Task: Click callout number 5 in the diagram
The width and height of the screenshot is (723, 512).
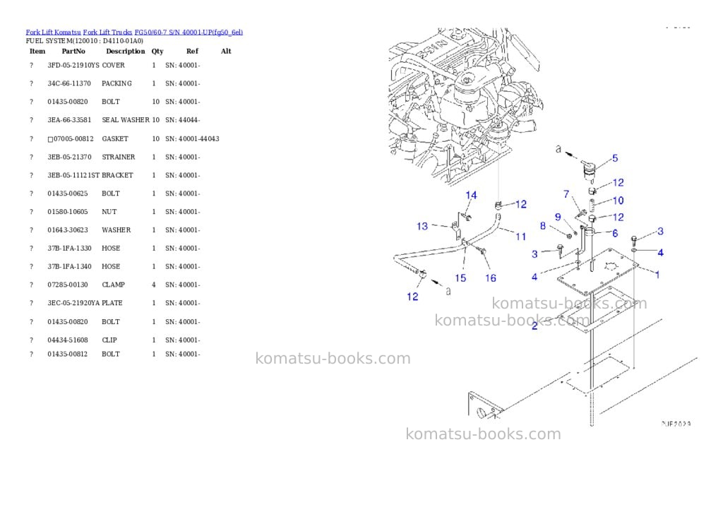Action: [x=615, y=158]
